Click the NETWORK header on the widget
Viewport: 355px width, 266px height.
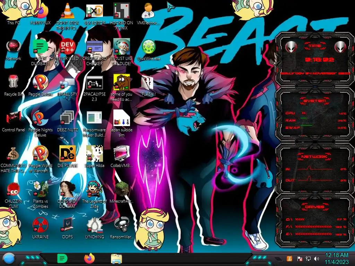point(314,157)
